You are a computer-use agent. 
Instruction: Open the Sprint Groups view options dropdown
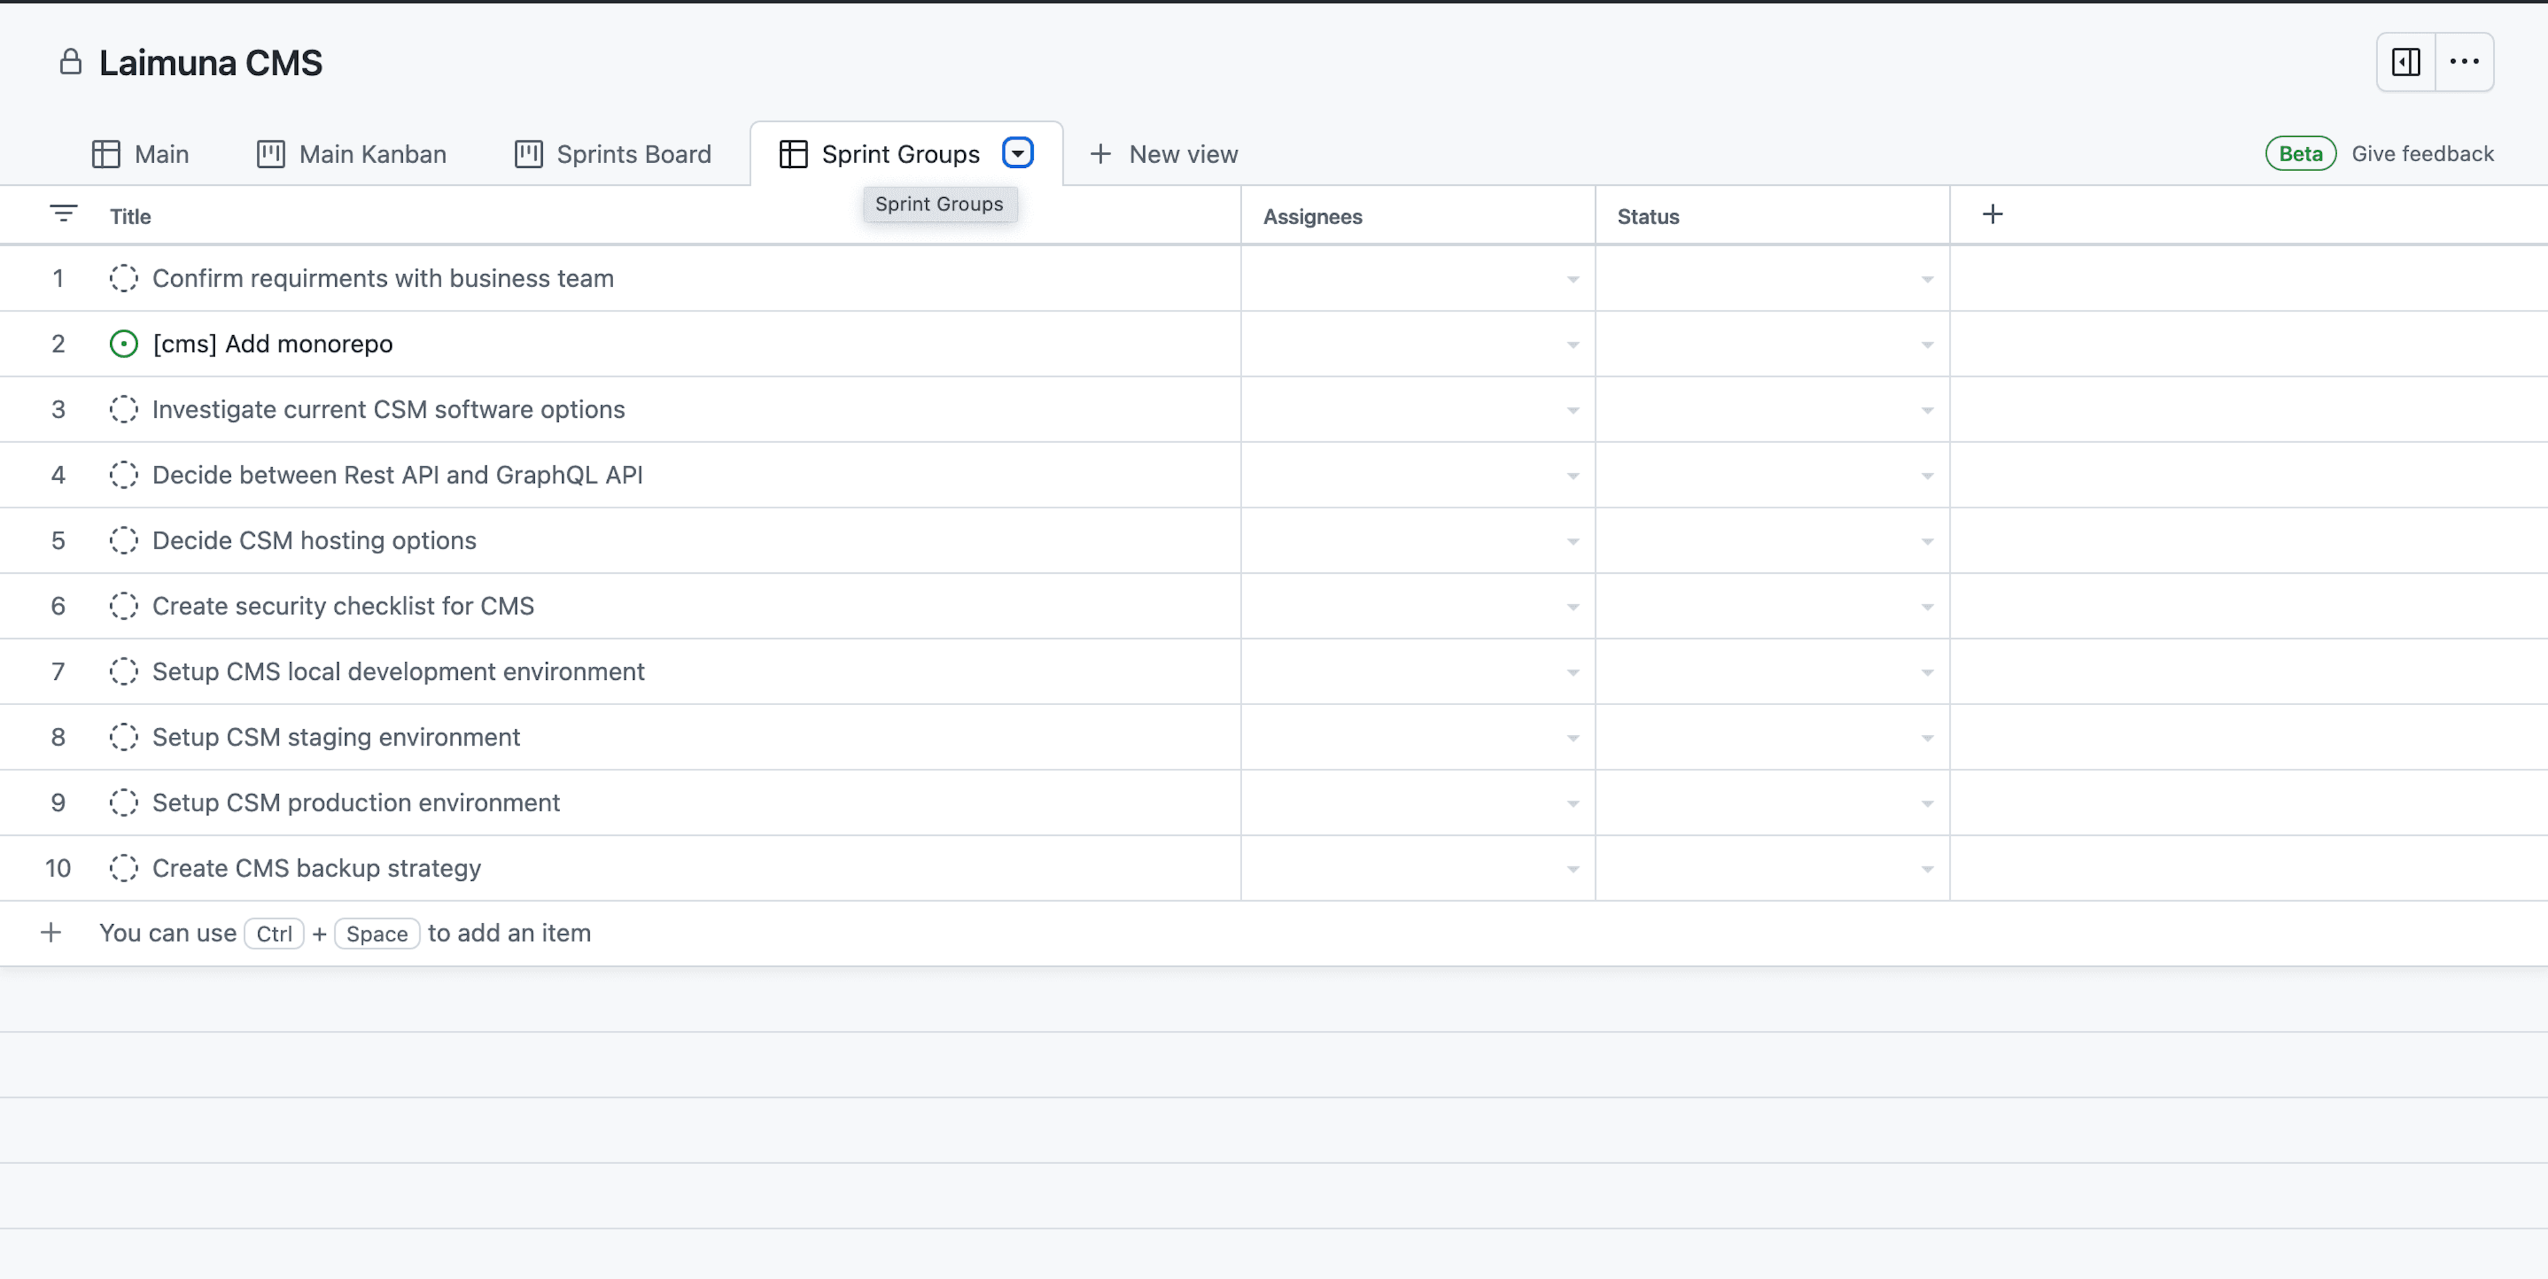click(x=1018, y=153)
